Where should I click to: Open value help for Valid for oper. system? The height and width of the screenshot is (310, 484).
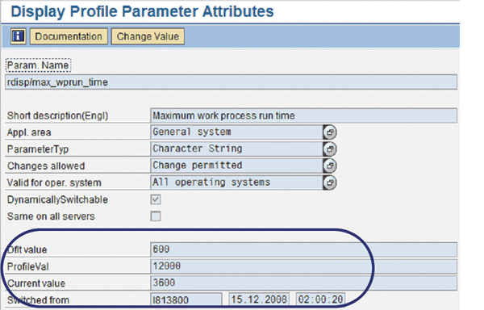pos(330,182)
